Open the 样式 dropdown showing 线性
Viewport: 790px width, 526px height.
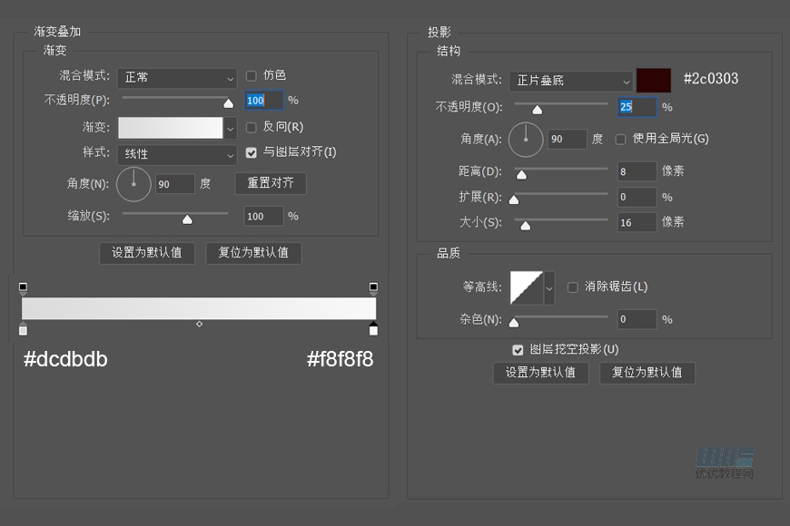177,155
